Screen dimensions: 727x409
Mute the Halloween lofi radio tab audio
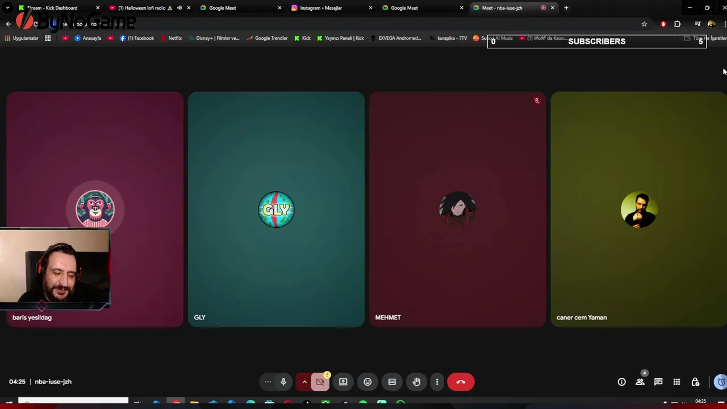point(179,8)
